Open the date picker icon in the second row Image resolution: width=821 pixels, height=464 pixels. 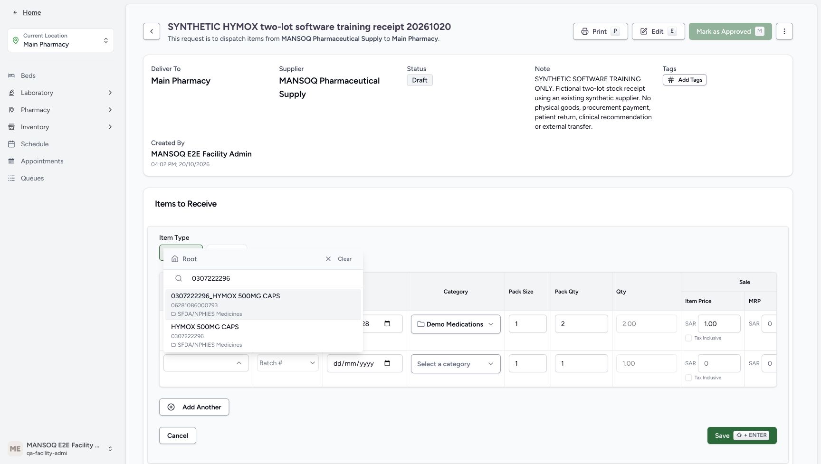point(387,363)
